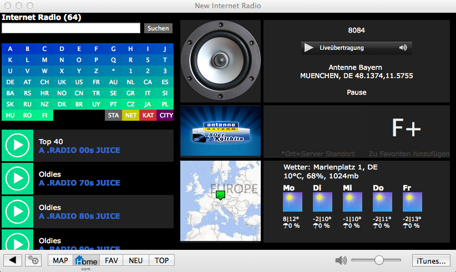456x272 pixels.
Task: Filter stations by letter Z
Action: pyautogui.click(x=97, y=71)
